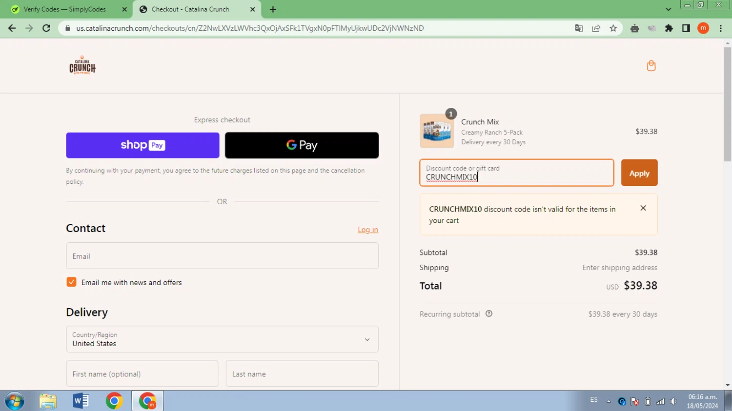Click the robot extension icon
732x411 pixels.
coord(634,28)
